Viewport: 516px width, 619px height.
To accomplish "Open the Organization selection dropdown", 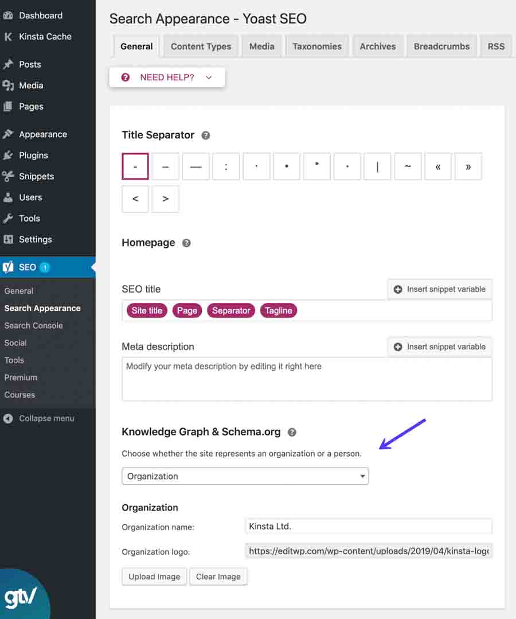I will [245, 476].
